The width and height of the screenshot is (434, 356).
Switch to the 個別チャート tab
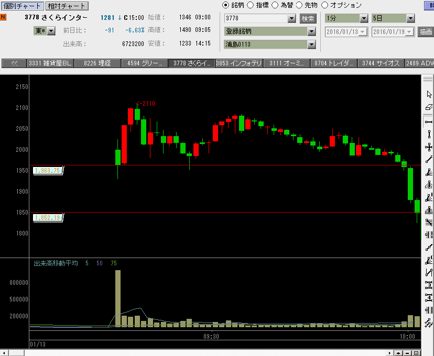click(22, 6)
